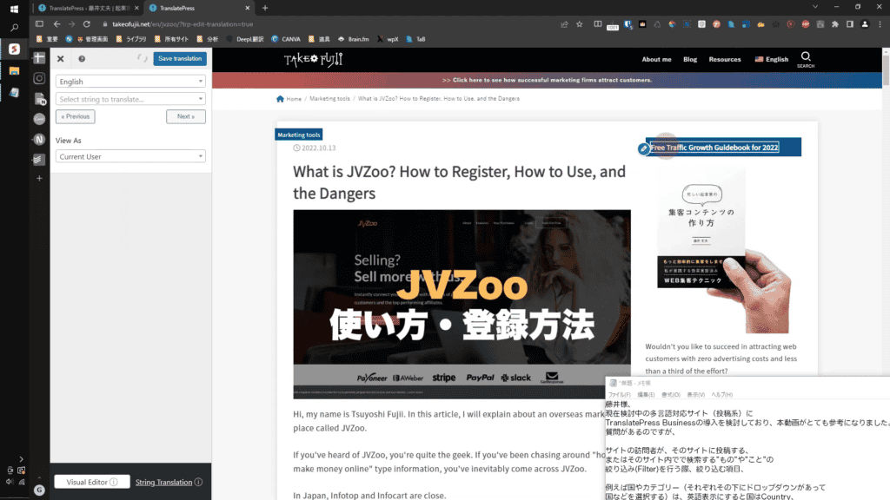Screen dimensions: 890x500
Task: Click the Marketing tools breadcrumb link
Action: point(329,99)
